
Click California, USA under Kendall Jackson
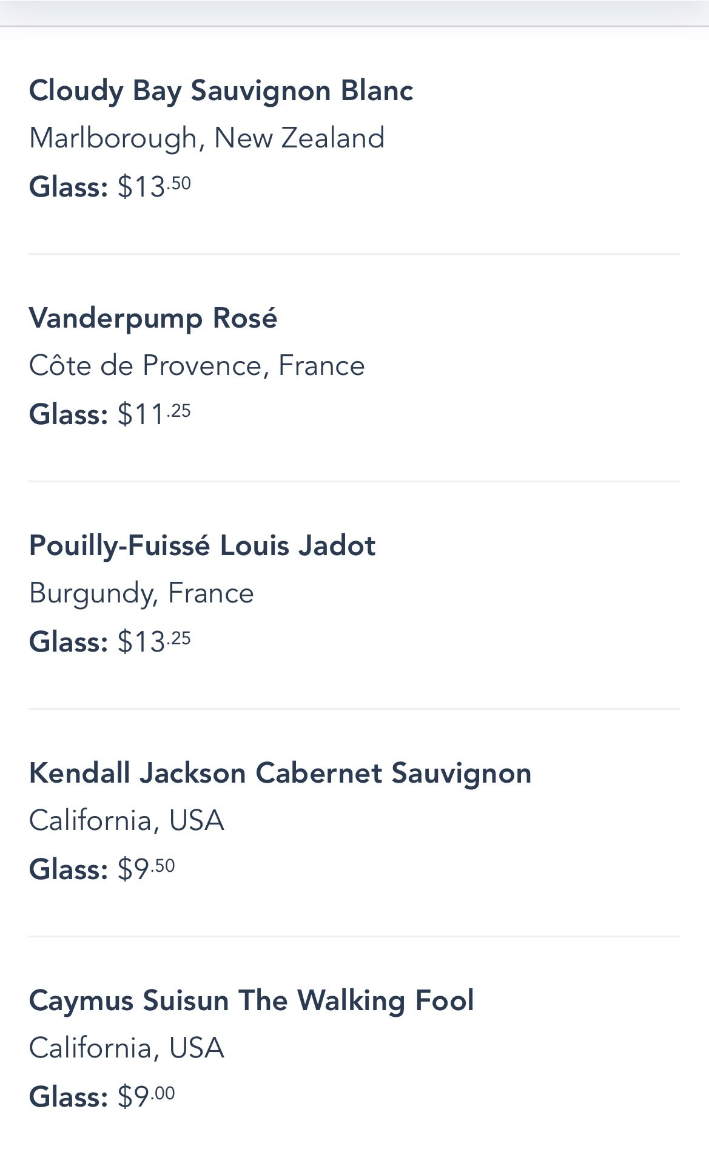(x=126, y=821)
